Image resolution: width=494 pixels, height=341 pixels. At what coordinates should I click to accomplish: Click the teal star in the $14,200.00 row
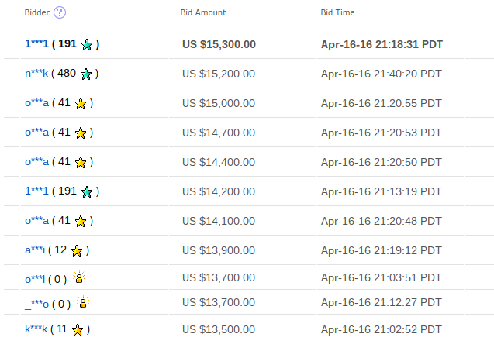(x=87, y=192)
